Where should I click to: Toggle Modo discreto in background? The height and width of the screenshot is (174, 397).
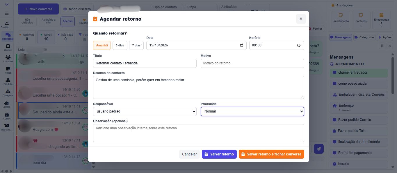click(77, 9)
